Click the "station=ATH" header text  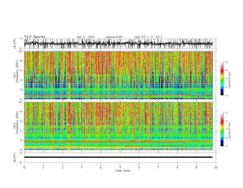114,37
